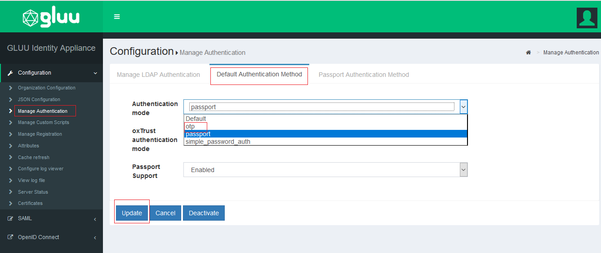
Task: Collapse the Configuration menu chevron
Action: point(95,73)
